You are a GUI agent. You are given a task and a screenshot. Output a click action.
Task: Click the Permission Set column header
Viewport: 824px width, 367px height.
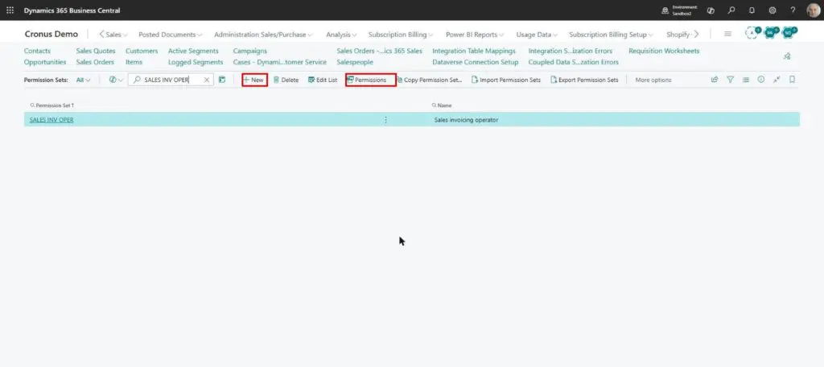coord(52,105)
